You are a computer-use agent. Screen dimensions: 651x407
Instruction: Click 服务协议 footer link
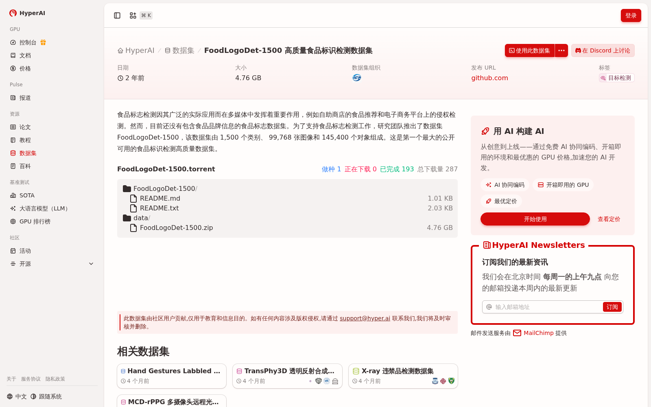pos(31,379)
